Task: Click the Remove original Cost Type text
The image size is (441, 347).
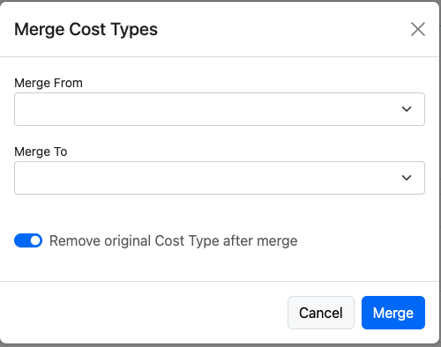Action: 174,241
